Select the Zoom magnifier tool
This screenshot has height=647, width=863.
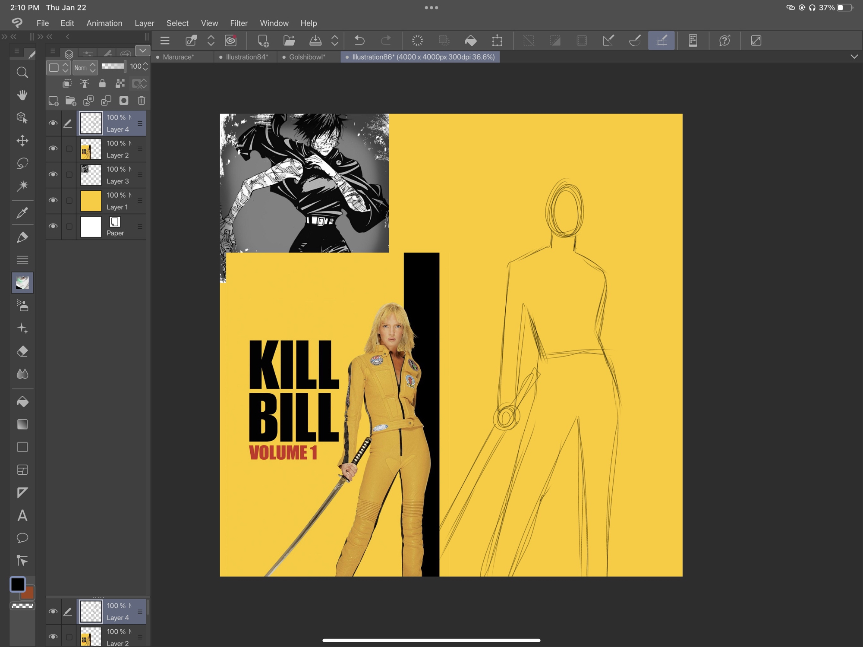[x=22, y=73]
